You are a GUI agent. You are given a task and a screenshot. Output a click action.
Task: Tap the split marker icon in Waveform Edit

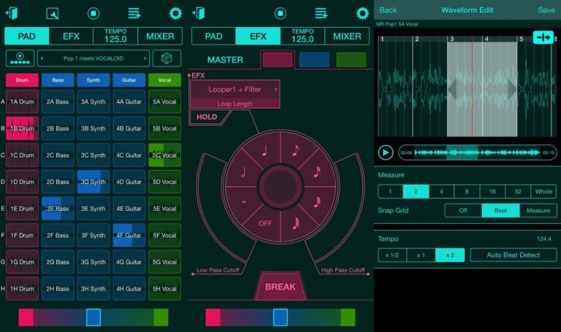coord(543,37)
